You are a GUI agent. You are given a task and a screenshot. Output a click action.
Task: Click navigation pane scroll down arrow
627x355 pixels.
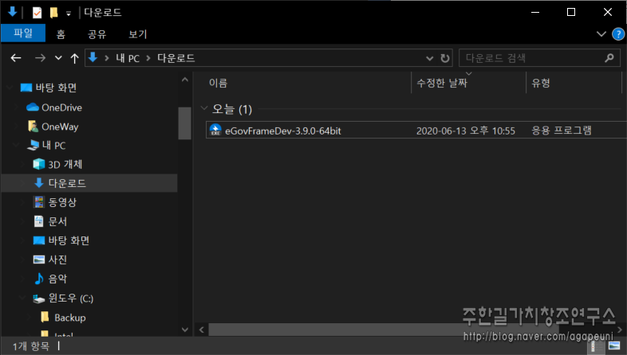[185, 330]
